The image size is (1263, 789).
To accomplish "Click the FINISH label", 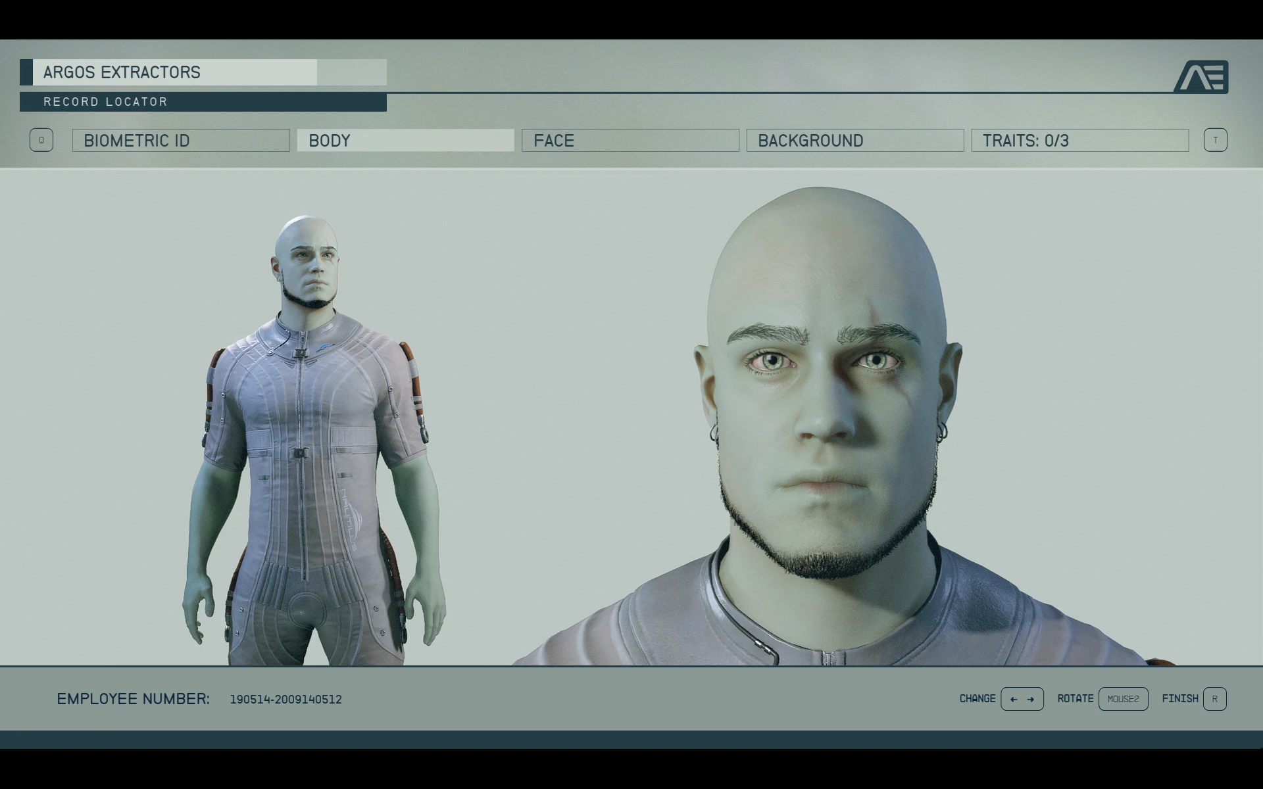I will 1179,699.
